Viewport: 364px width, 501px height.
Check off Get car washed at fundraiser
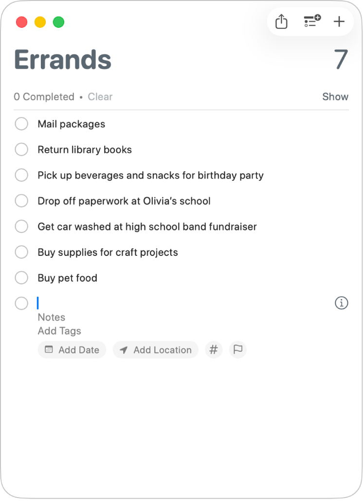coord(21,227)
